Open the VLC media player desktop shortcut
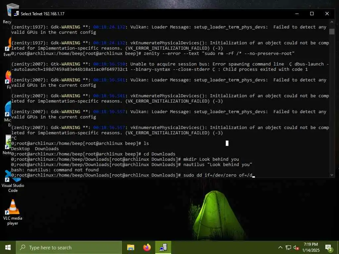Image resolution: width=339 pixels, height=254 pixels. (x=13, y=212)
